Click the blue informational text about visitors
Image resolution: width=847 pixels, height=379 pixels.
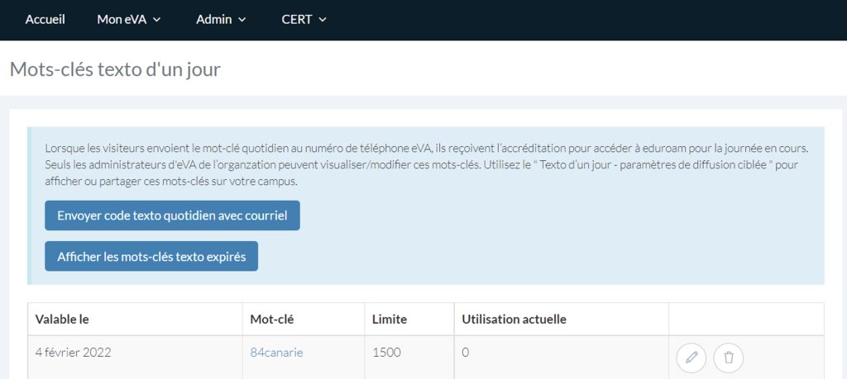tap(425, 164)
